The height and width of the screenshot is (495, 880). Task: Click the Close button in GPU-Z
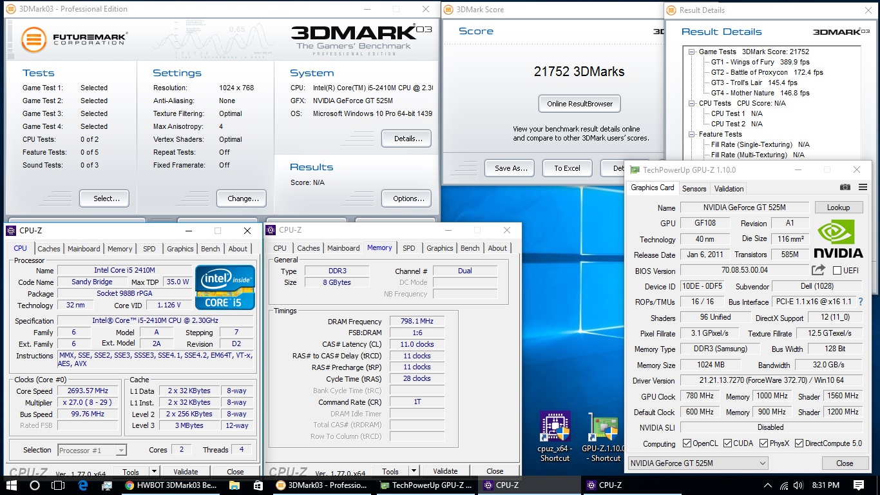(x=845, y=463)
